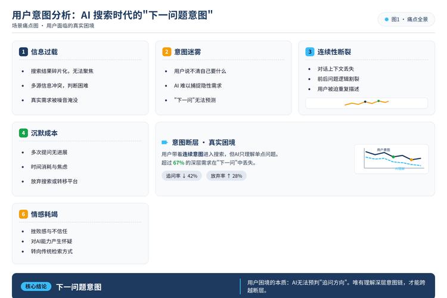Click the green number 4 badge for 沉默成本

pos(23,133)
